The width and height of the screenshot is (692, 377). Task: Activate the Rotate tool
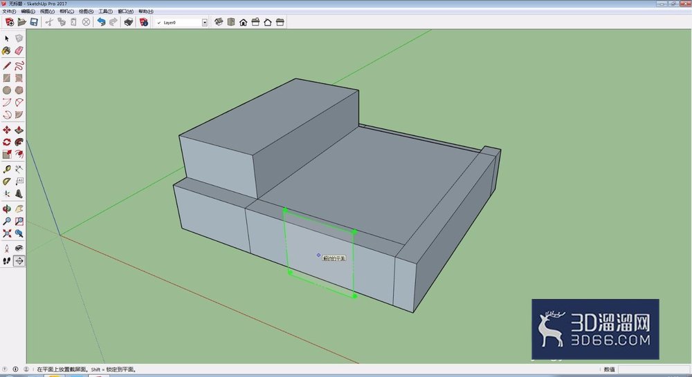pyautogui.click(x=7, y=142)
